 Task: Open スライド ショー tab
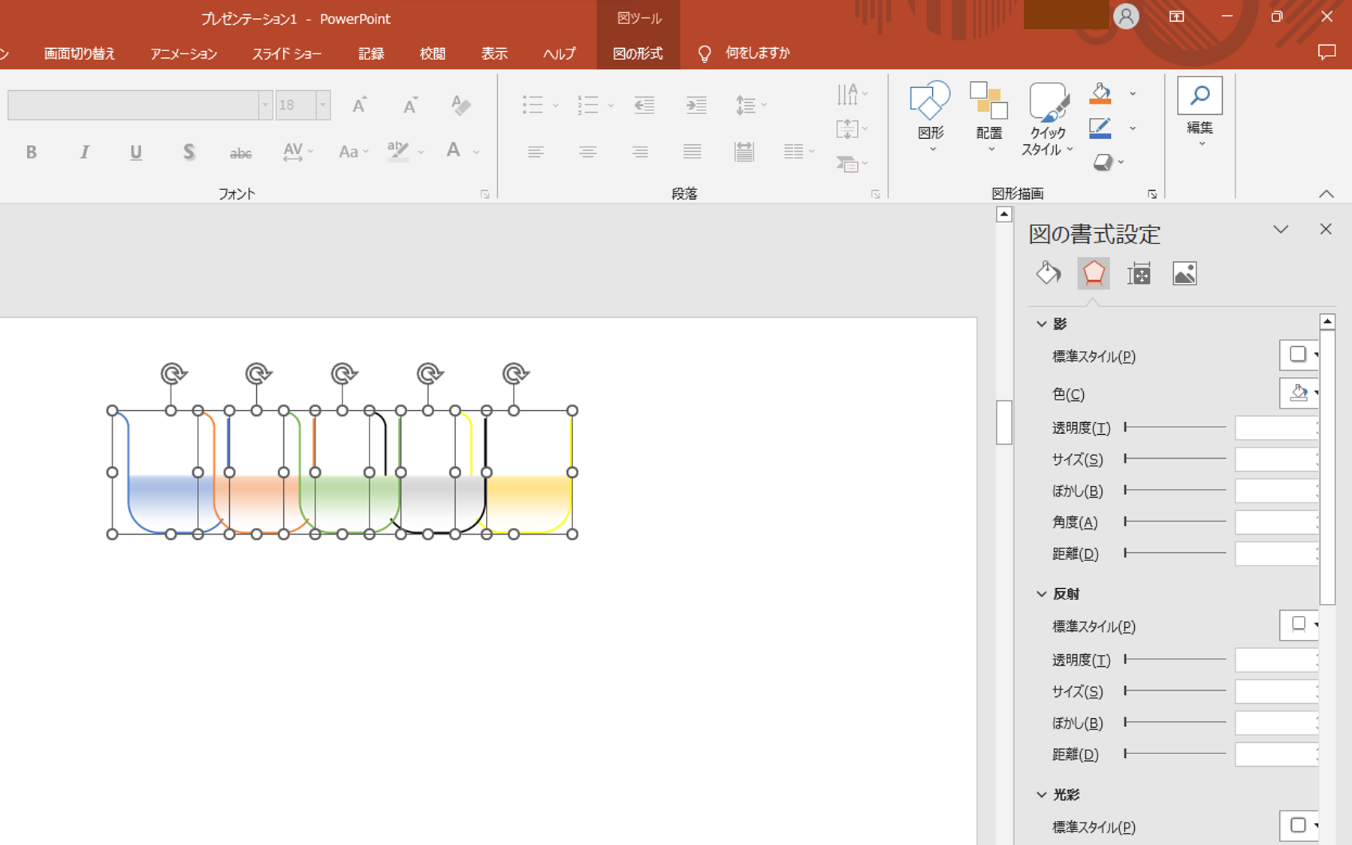tap(287, 53)
